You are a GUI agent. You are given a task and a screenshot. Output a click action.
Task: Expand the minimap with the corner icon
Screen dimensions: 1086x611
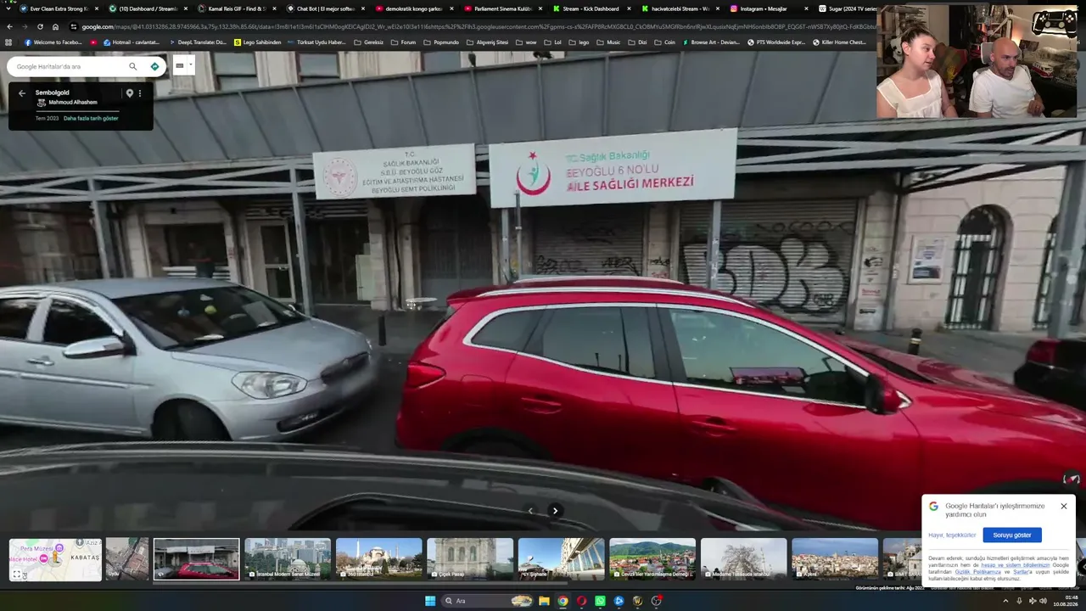coord(16,575)
